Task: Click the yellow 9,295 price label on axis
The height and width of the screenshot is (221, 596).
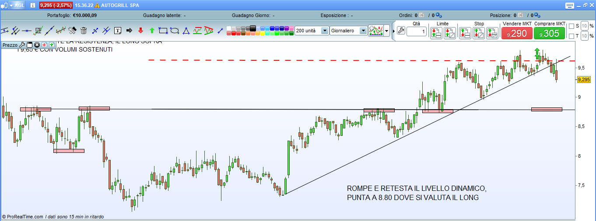Action: (x=584, y=79)
